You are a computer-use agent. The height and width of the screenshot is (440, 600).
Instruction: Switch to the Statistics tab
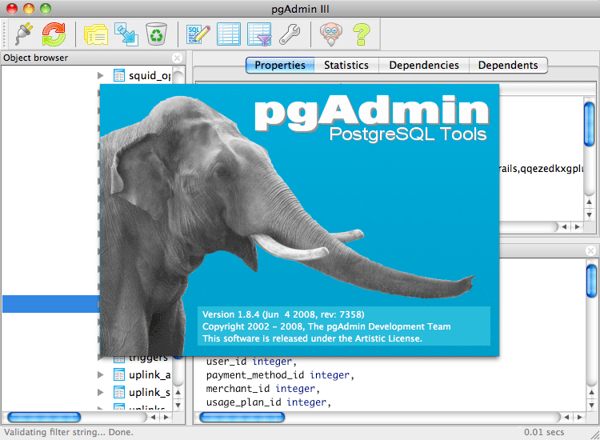tap(346, 65)
